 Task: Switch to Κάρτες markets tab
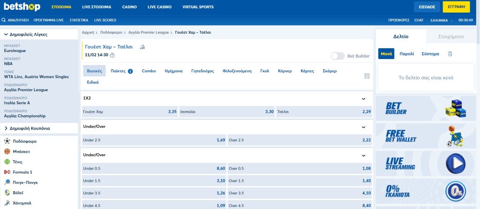coord(307,71)
